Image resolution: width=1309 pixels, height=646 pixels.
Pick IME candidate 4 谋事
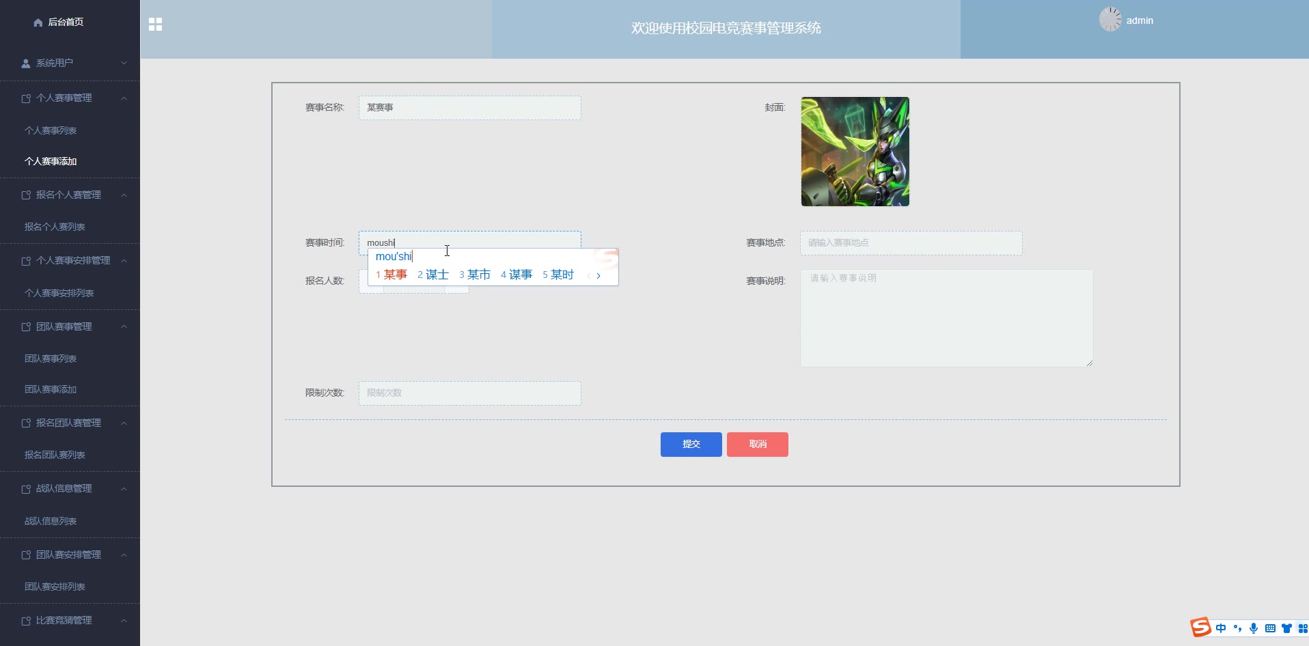516,275
